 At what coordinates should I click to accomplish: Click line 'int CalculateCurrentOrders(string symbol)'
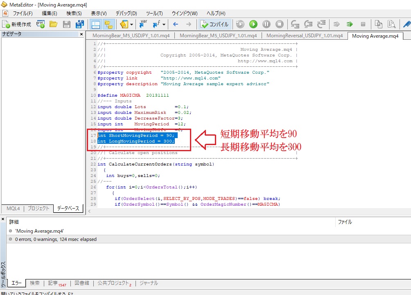(156, 164)
